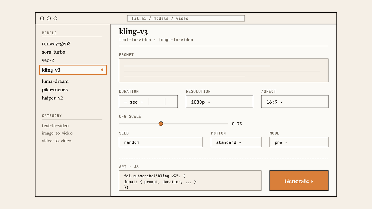Increase duration with the plus button
Screen dimensions: 372x209
[142, 102]
